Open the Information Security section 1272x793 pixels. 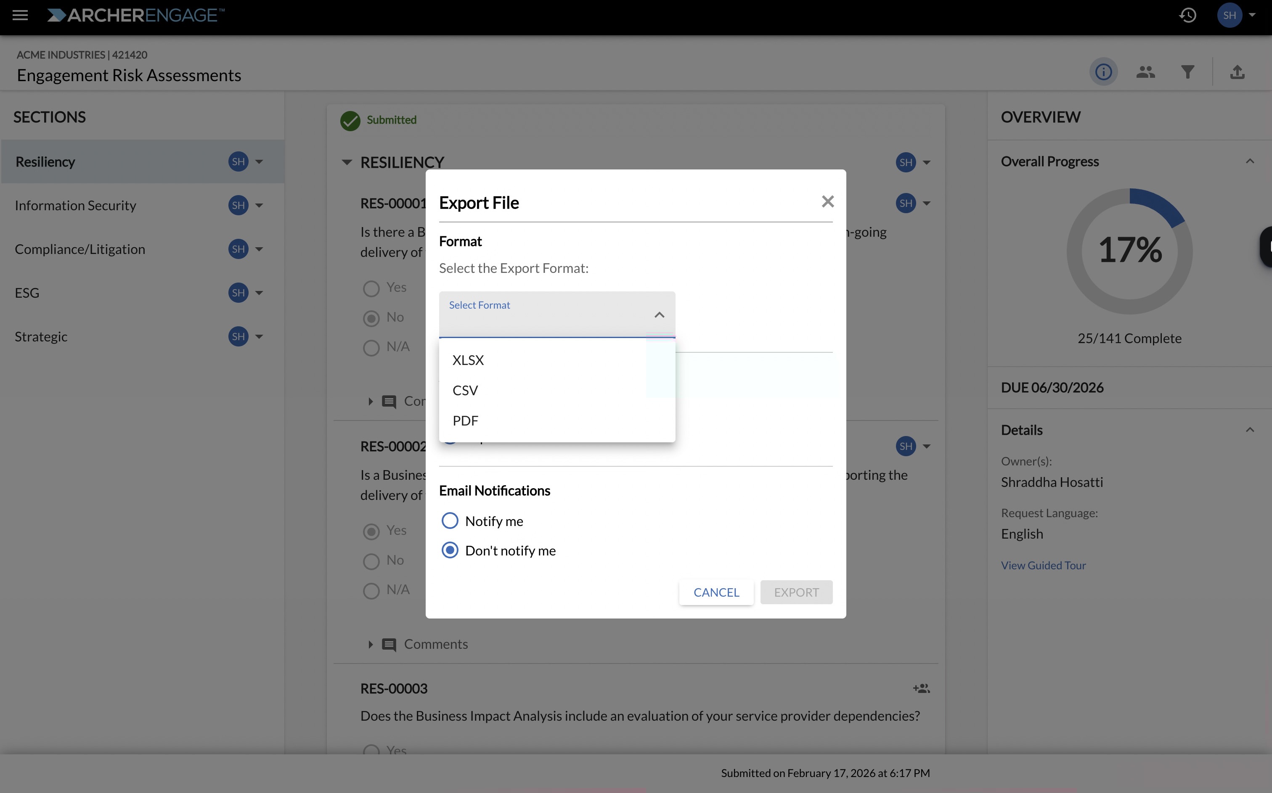76,205
